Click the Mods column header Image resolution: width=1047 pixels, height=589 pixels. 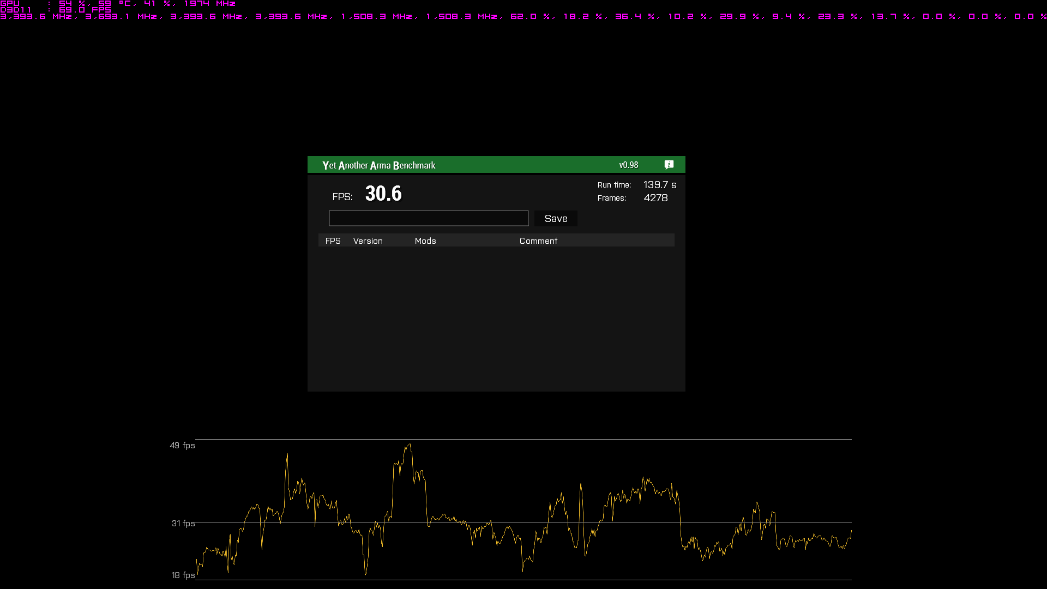pos(425,241)
